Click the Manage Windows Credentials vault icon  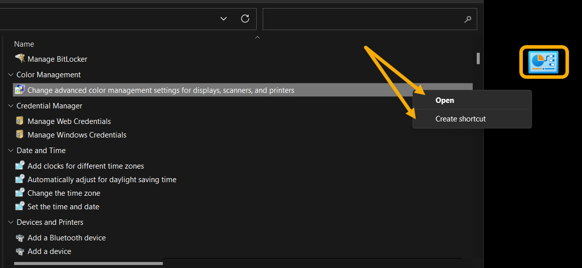tap(20, 135)
